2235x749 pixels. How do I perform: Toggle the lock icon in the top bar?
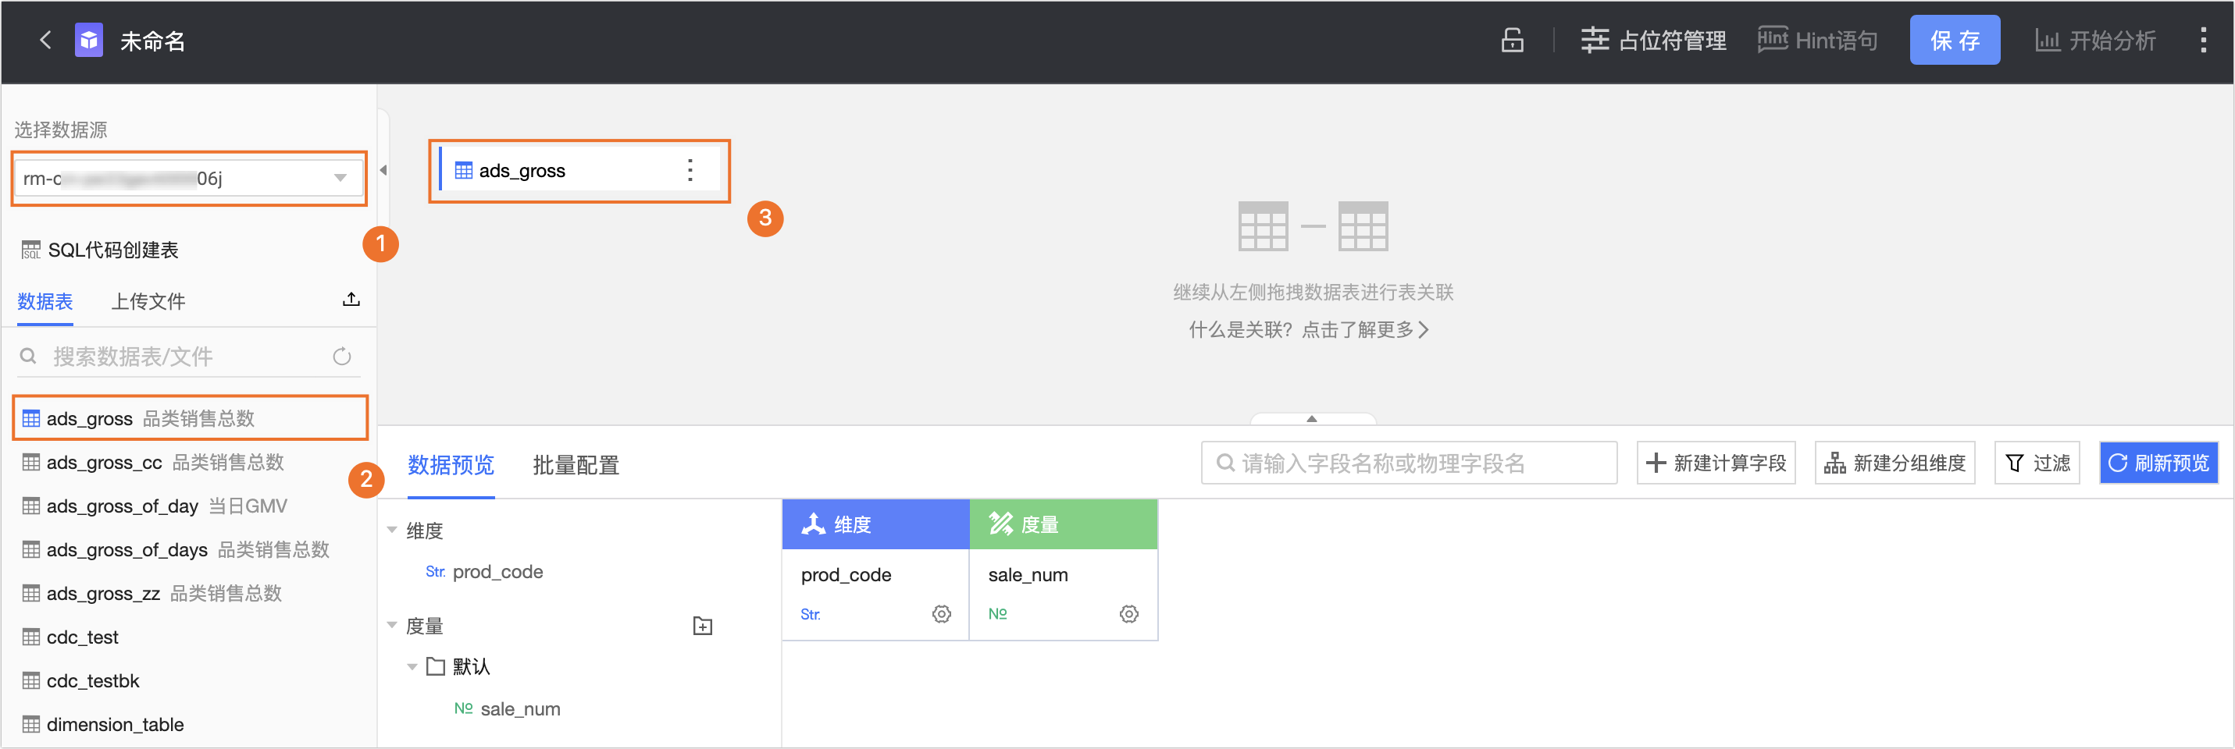1511,40
